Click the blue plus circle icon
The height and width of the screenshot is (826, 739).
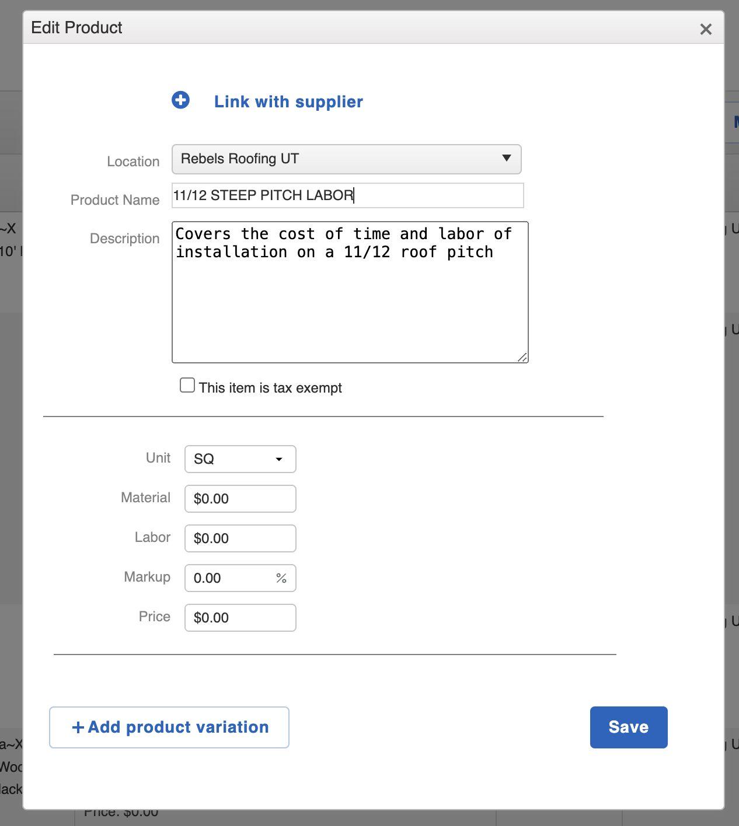[180, 100]
